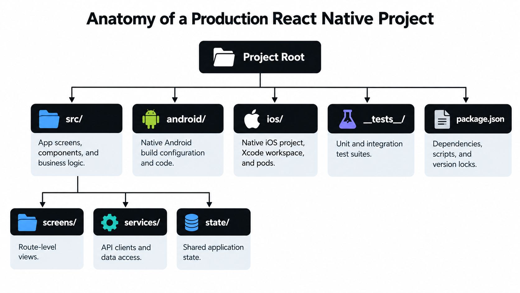The width and height of the screenshot is (520, 293).
Task: Select the package.json label
Action: click(480, 119)
